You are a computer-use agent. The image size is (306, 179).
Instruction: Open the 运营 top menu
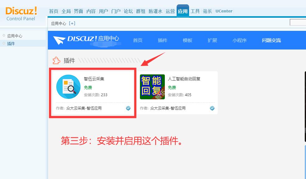pos(170,11)
